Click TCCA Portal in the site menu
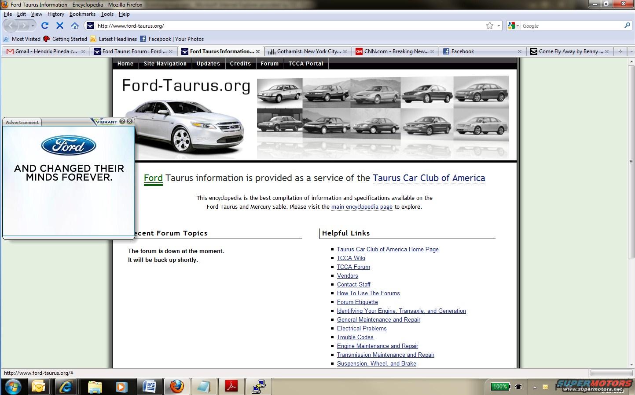The height and width of the screenshot is (395, 635). [306, 64]
